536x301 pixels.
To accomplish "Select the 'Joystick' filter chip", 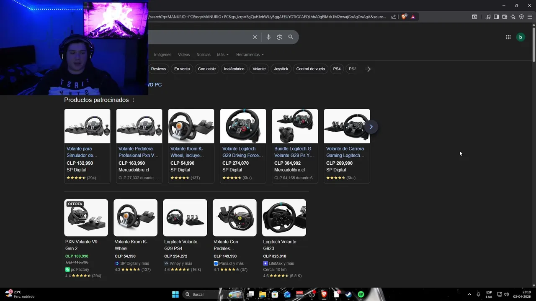I will 281,69.
